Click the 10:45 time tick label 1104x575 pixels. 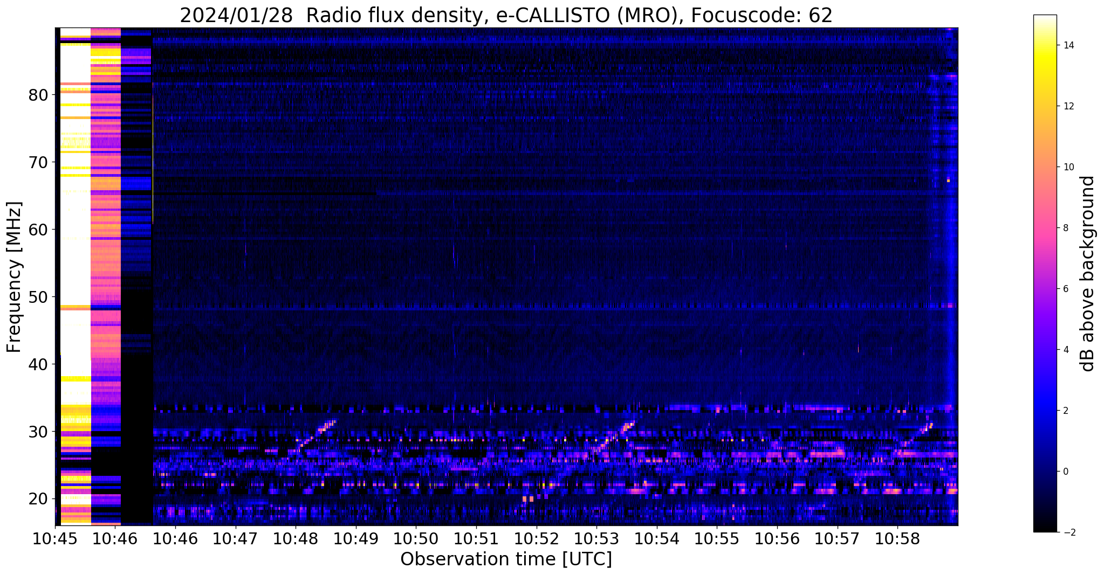(x=55, y=539)
